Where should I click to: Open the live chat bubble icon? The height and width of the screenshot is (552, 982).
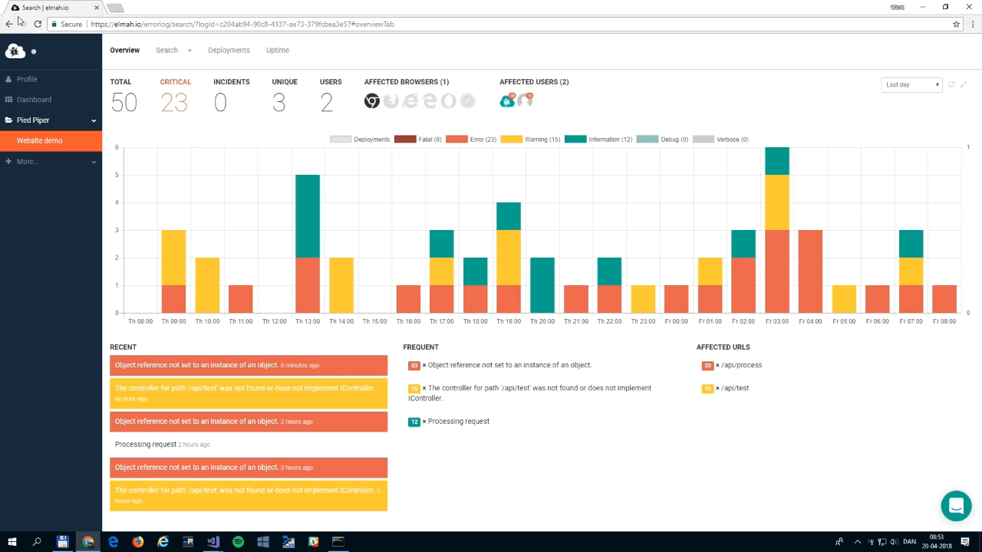(956, 505)
